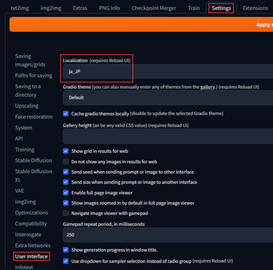Select the Face restoration settings section

pos(34,117)
